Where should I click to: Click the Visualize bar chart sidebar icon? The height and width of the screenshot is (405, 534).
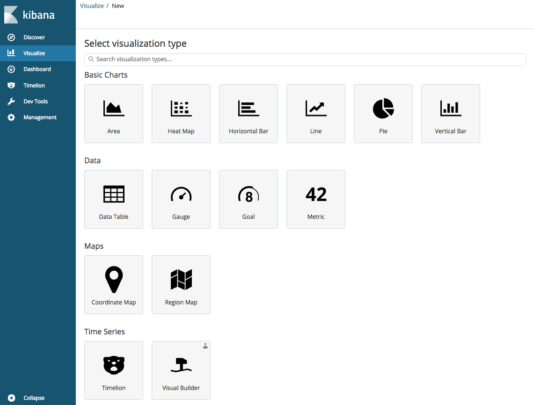11,53
